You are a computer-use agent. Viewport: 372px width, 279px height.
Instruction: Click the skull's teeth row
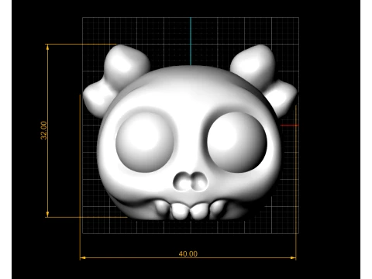coord(191,209)
